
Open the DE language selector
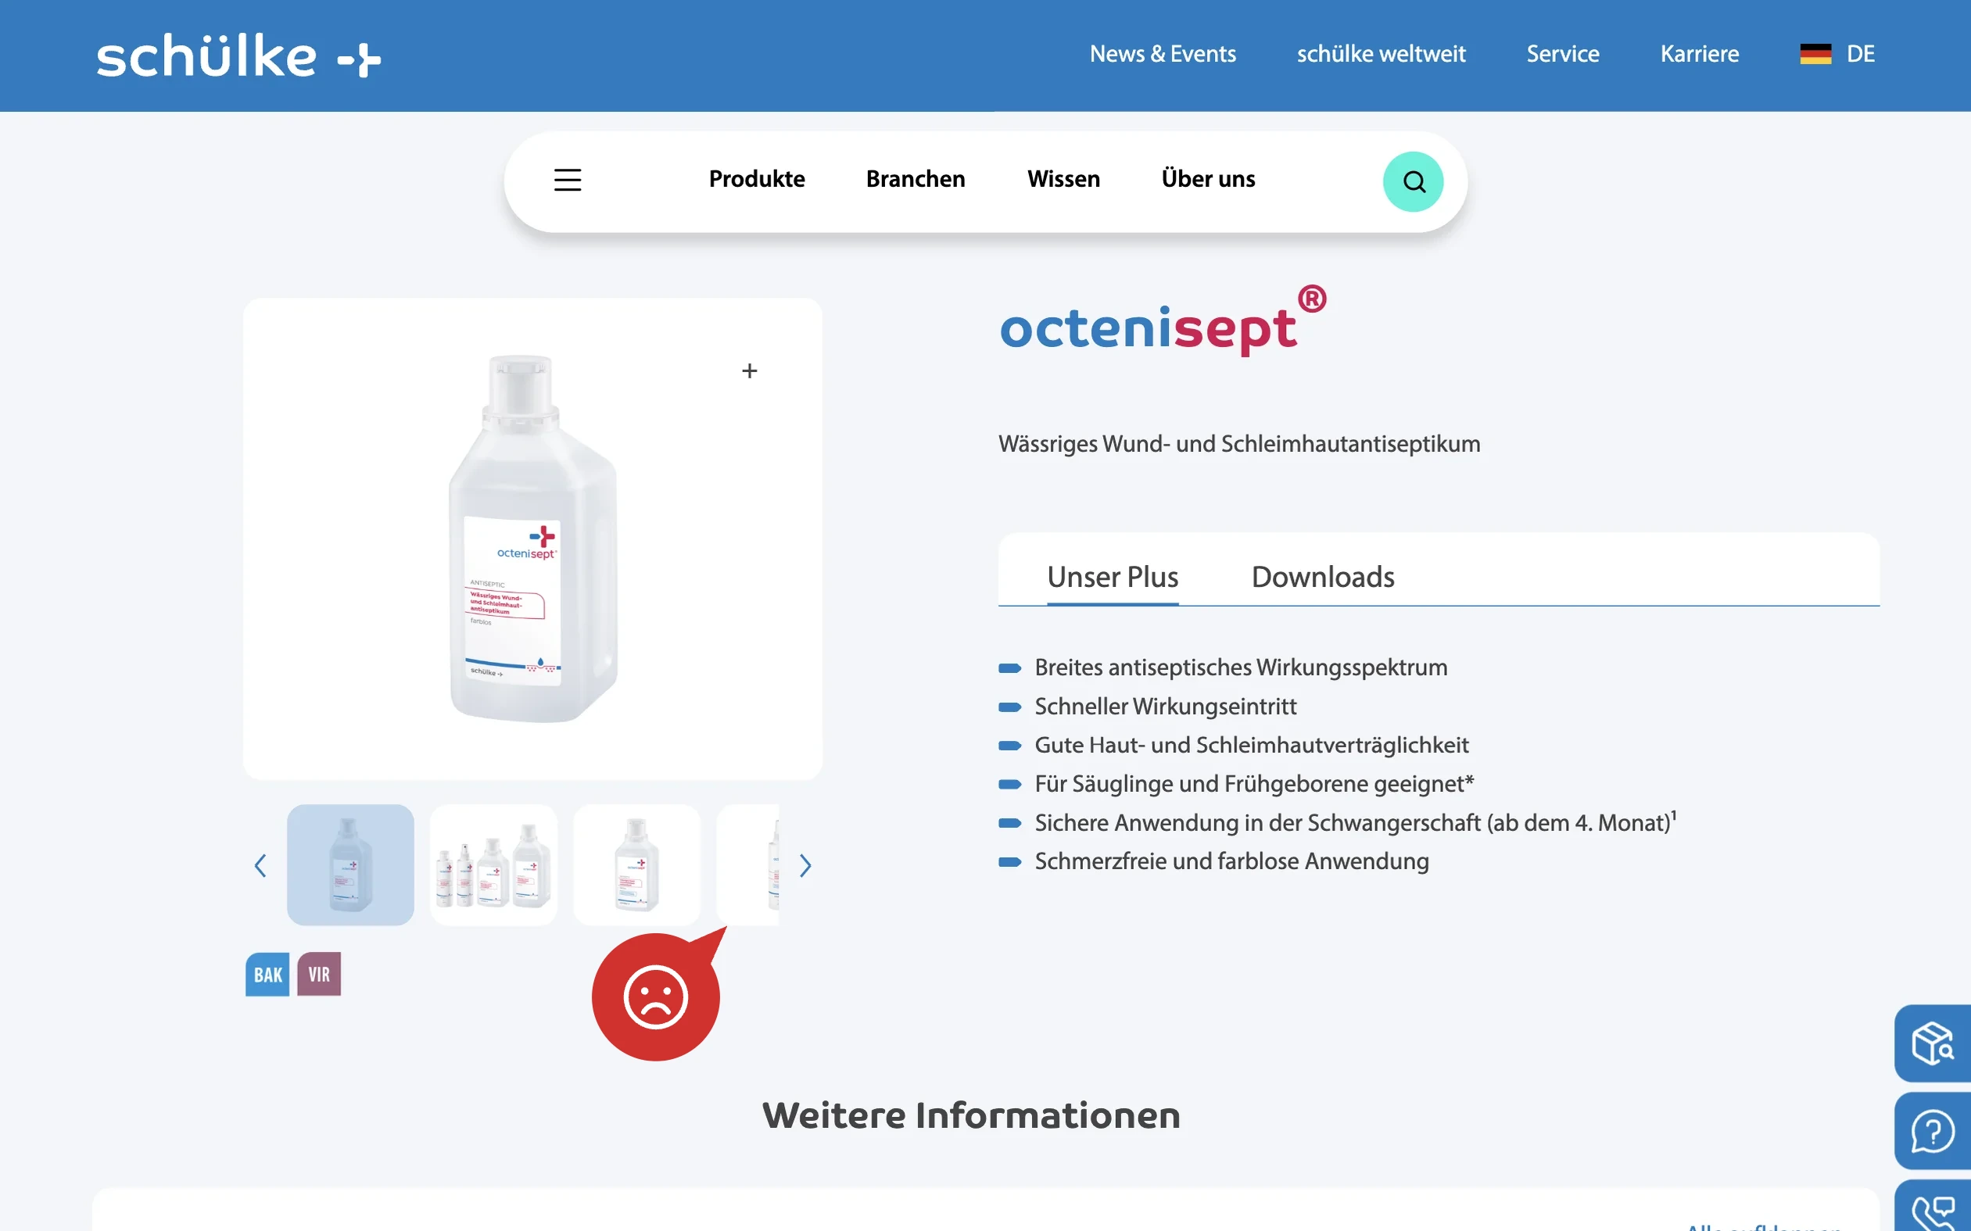click(1838, 54)
